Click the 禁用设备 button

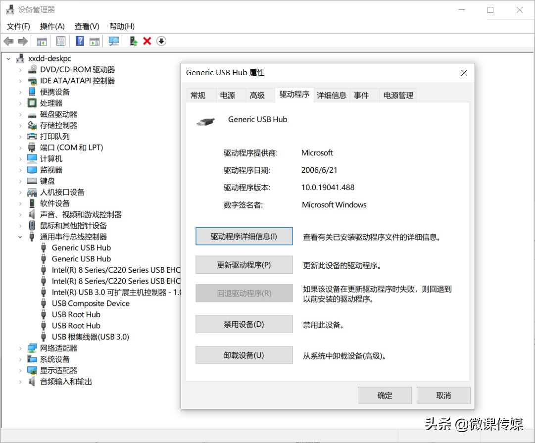click(x=243, y=324)
